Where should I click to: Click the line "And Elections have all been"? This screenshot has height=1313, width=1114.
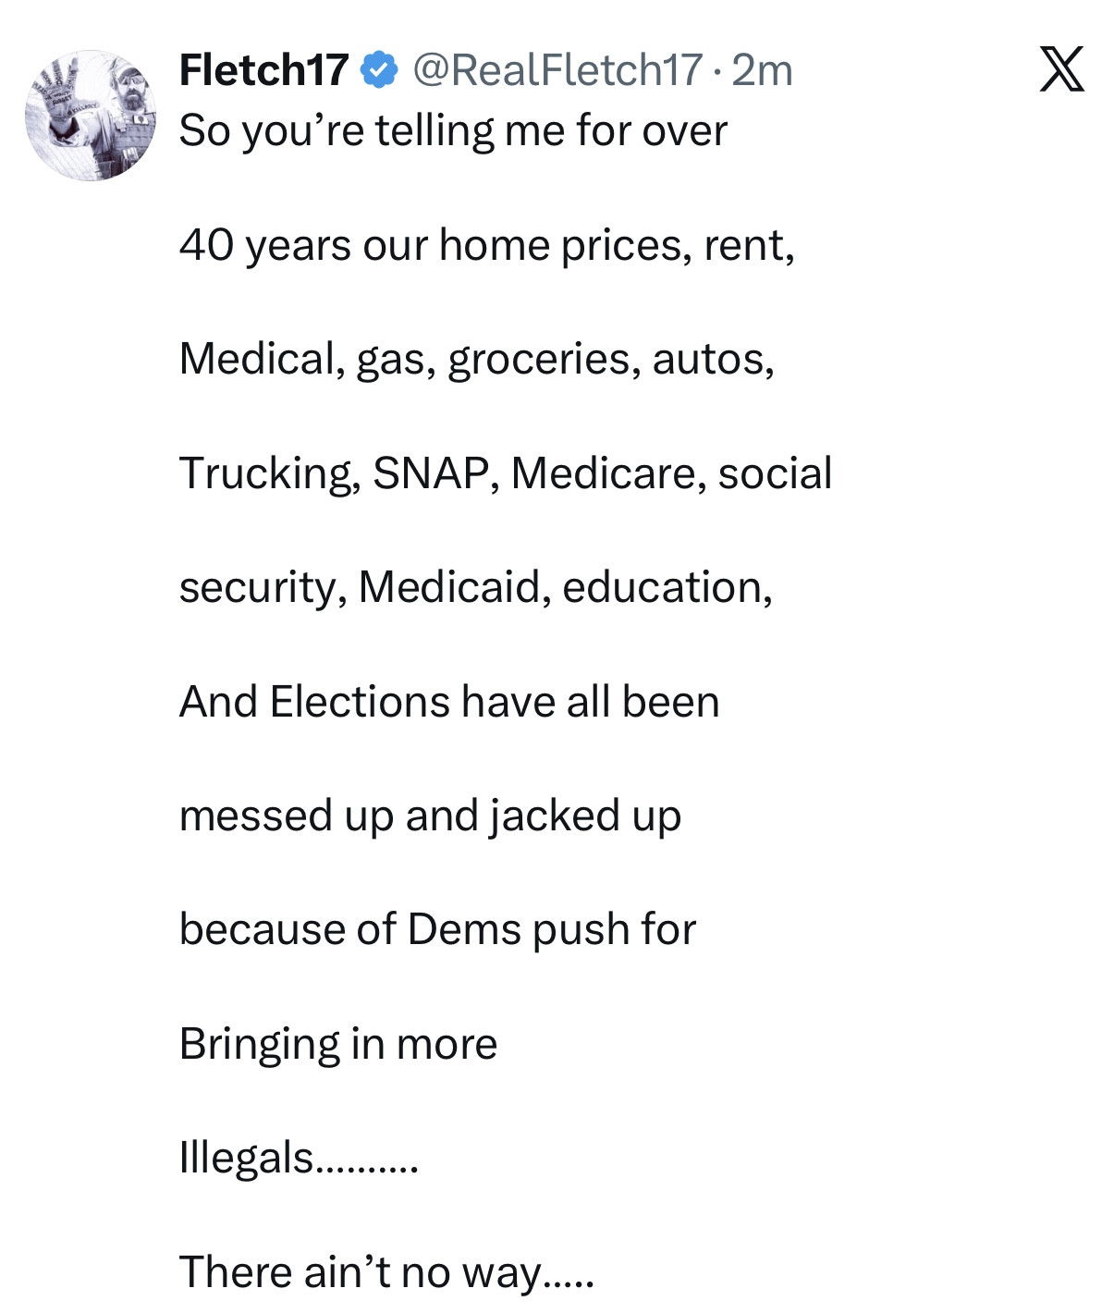[449, 702]
